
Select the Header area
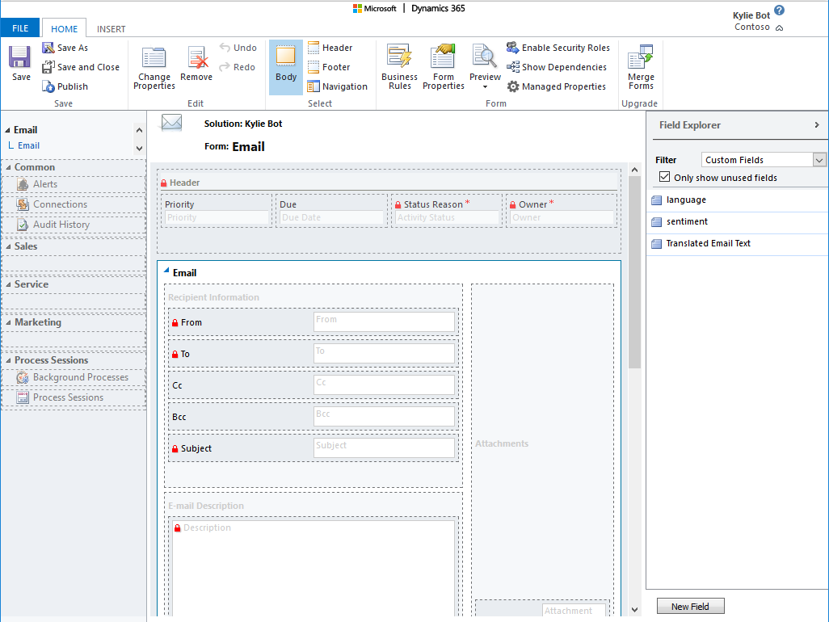330,48
